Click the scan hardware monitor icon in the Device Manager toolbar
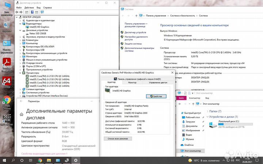Image resolution: width=263 pixels, height=164 pixels. click(x=42, y=12)
